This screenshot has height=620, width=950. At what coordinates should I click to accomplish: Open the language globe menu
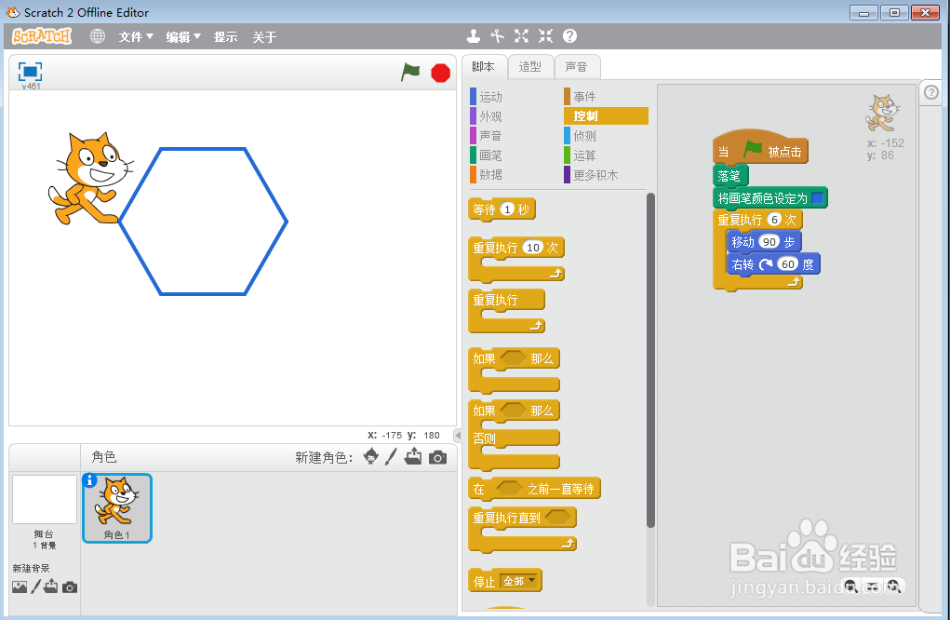[98, 36]
